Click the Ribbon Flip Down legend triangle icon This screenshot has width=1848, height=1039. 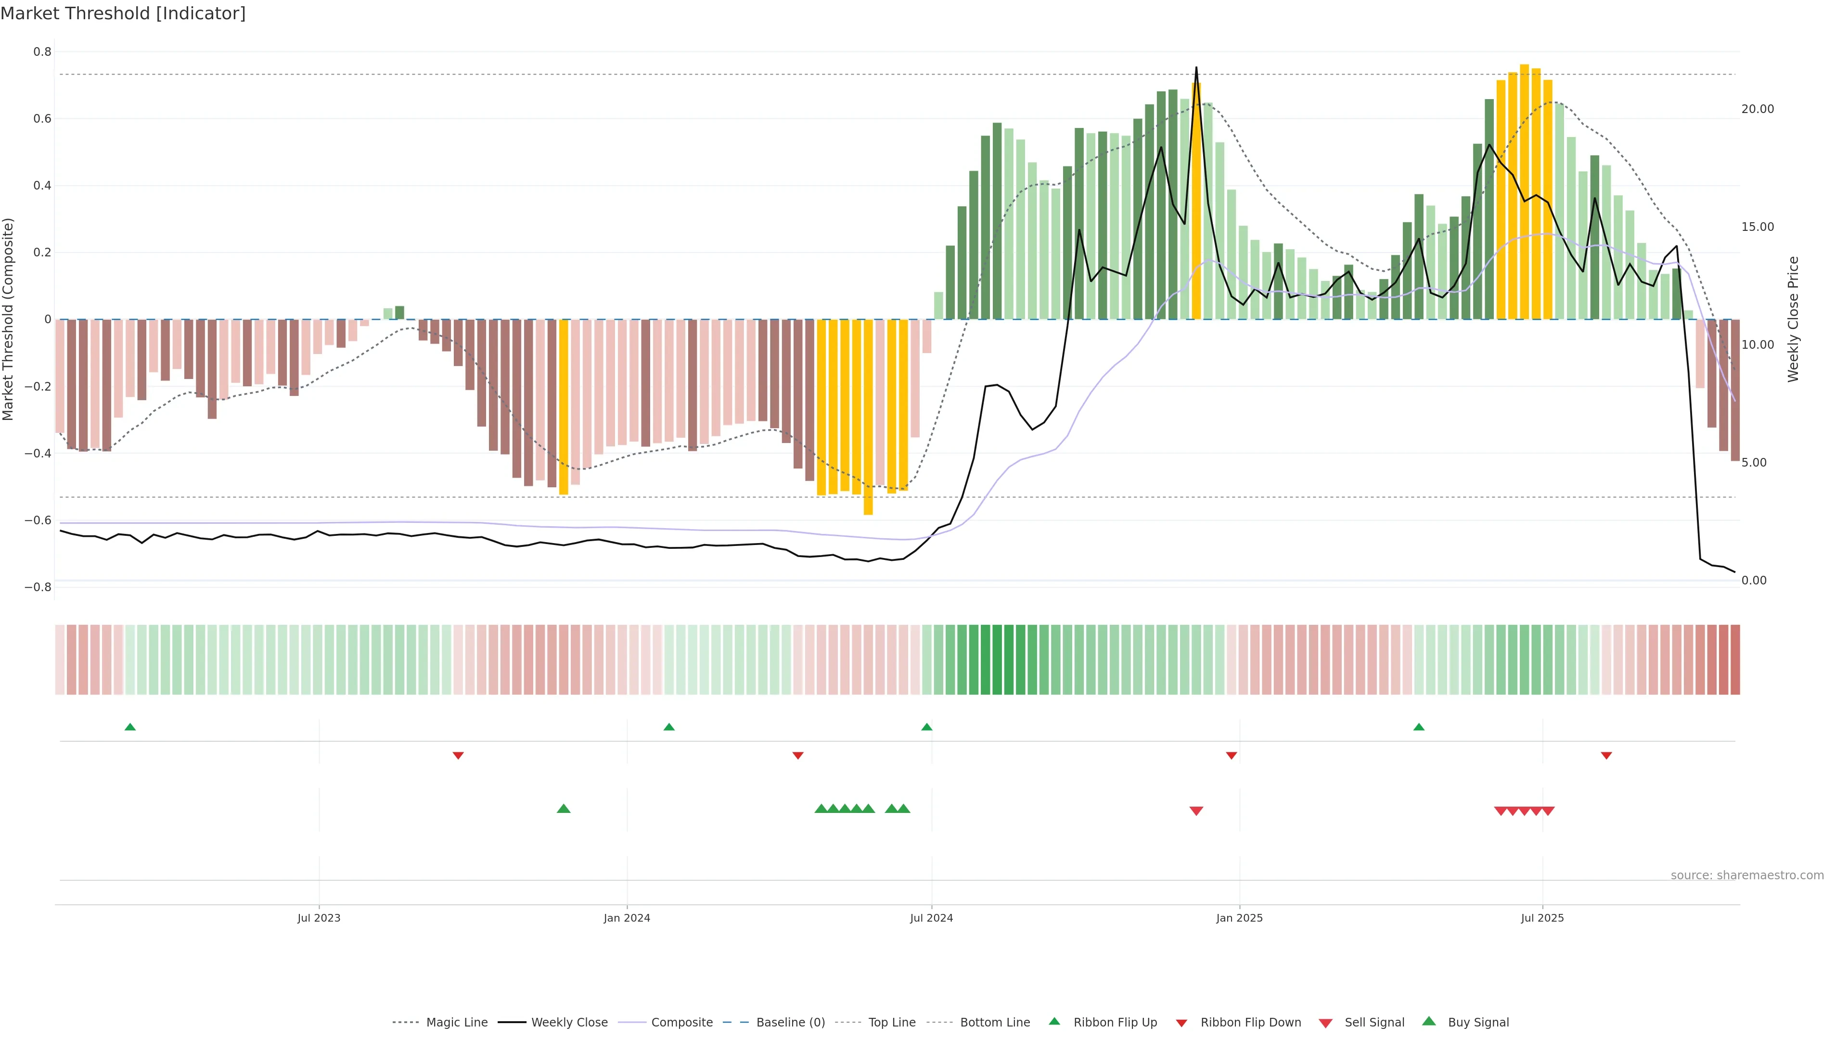1181,1023
